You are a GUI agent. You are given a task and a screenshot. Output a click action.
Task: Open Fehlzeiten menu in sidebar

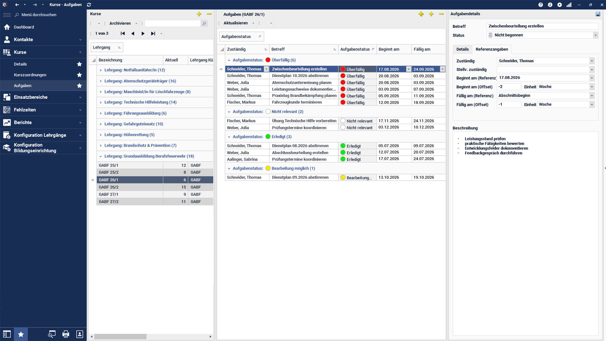click(43, 110)
